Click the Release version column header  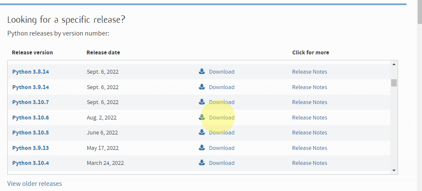pyautogui.click(x=32, y=53)
